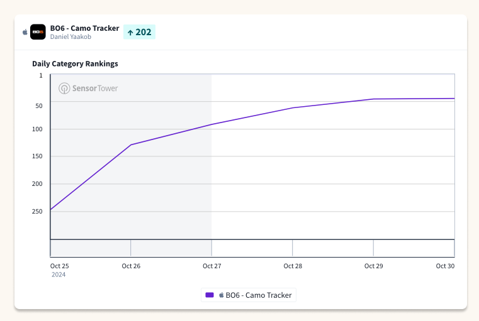Click the Daily Category Rankings heading
The height and width of the screenshot is (321, 479).
click(x=75, y=63)
